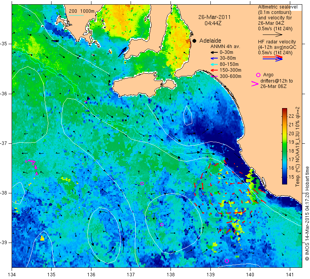Click the '(4-12h avg)noQC' text
This screenshot has height=279, width=310.
pyautogui.click(x=277, y=47)
